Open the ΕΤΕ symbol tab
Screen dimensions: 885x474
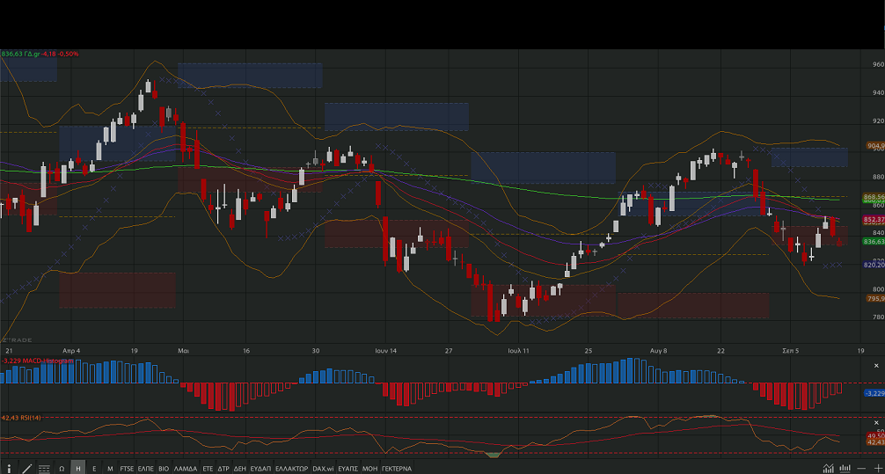coord(208,469)
